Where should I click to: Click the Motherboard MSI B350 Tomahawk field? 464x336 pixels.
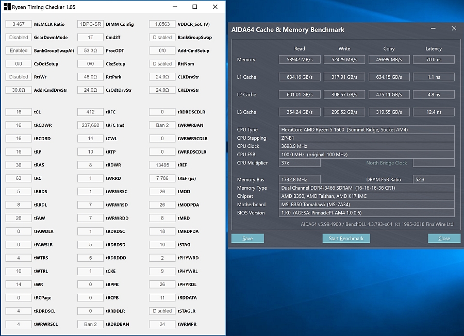click(367, 205)
